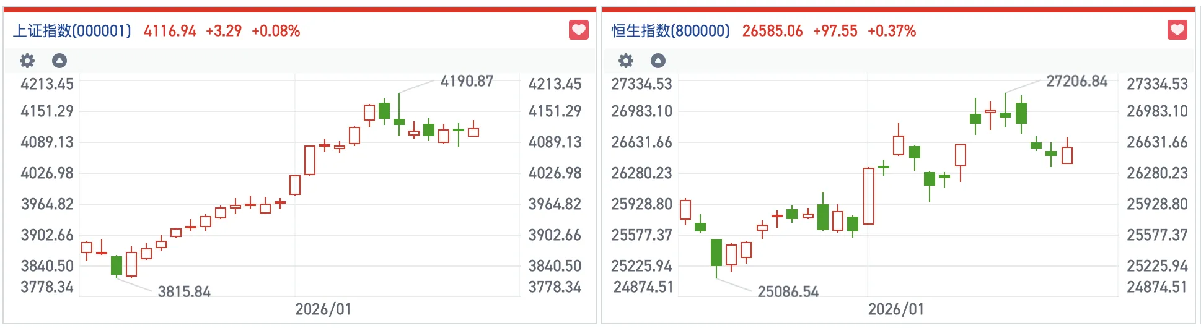Click the 26585.06 latest price value

(x=772, y=31)
